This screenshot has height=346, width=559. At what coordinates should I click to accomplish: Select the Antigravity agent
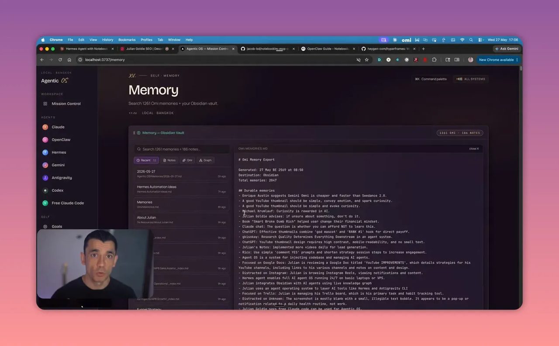click(x=57, y=178)
